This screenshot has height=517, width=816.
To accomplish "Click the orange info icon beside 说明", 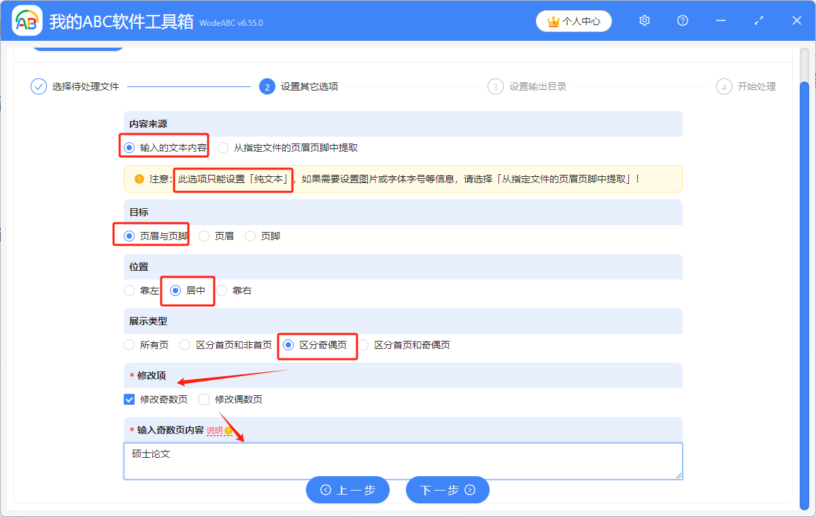I will tap(229, 431).
